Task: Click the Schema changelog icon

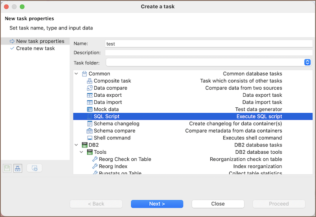Action: pyautogui.click(x=90, y=124)
